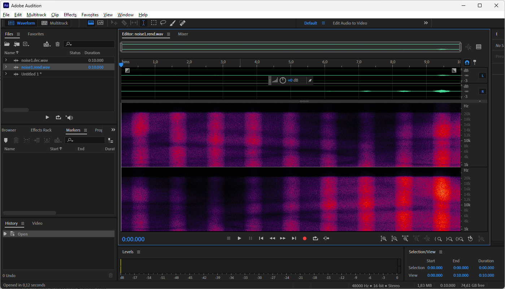The height and width of the screenshot is (289, 505).
Task: Pick the Spot Healing Brush tool
Action: tap(182, 23)
